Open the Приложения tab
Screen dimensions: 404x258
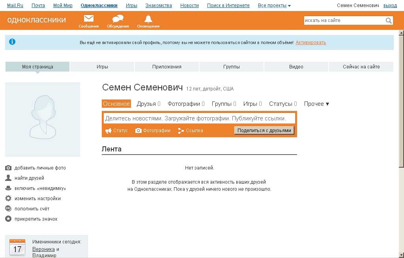[167, 67]
